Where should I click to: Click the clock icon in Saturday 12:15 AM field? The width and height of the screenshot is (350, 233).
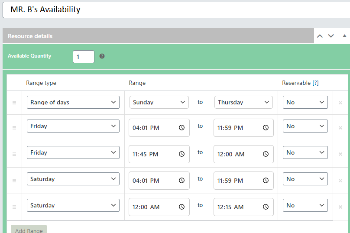click(266, 207)
